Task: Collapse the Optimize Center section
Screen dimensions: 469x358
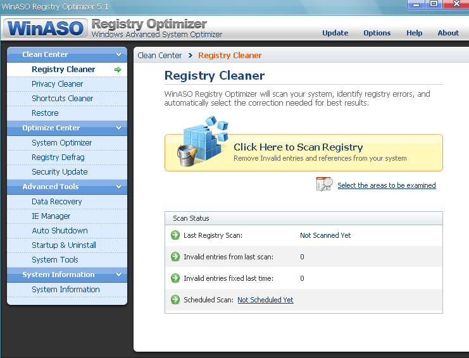Action: (x=118, y=128)
